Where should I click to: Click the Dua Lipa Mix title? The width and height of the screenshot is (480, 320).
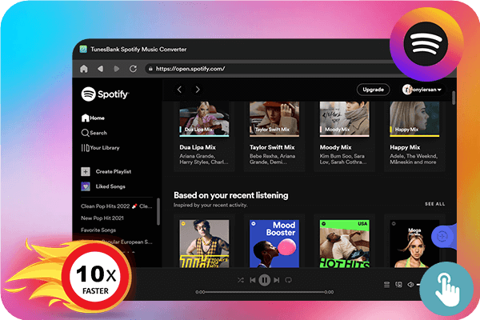coord(198,147)
